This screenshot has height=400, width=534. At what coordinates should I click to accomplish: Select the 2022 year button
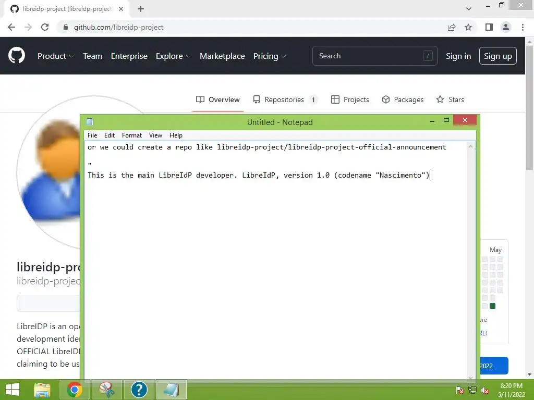[x=494, y=366]
